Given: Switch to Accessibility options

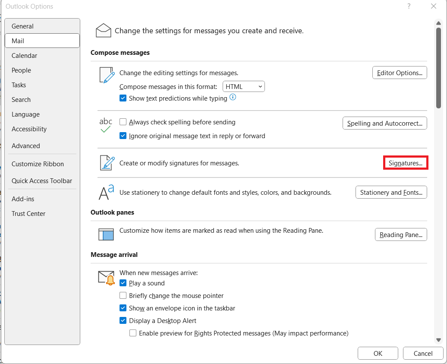Looking at the screenshot, I should click(42, 129).
